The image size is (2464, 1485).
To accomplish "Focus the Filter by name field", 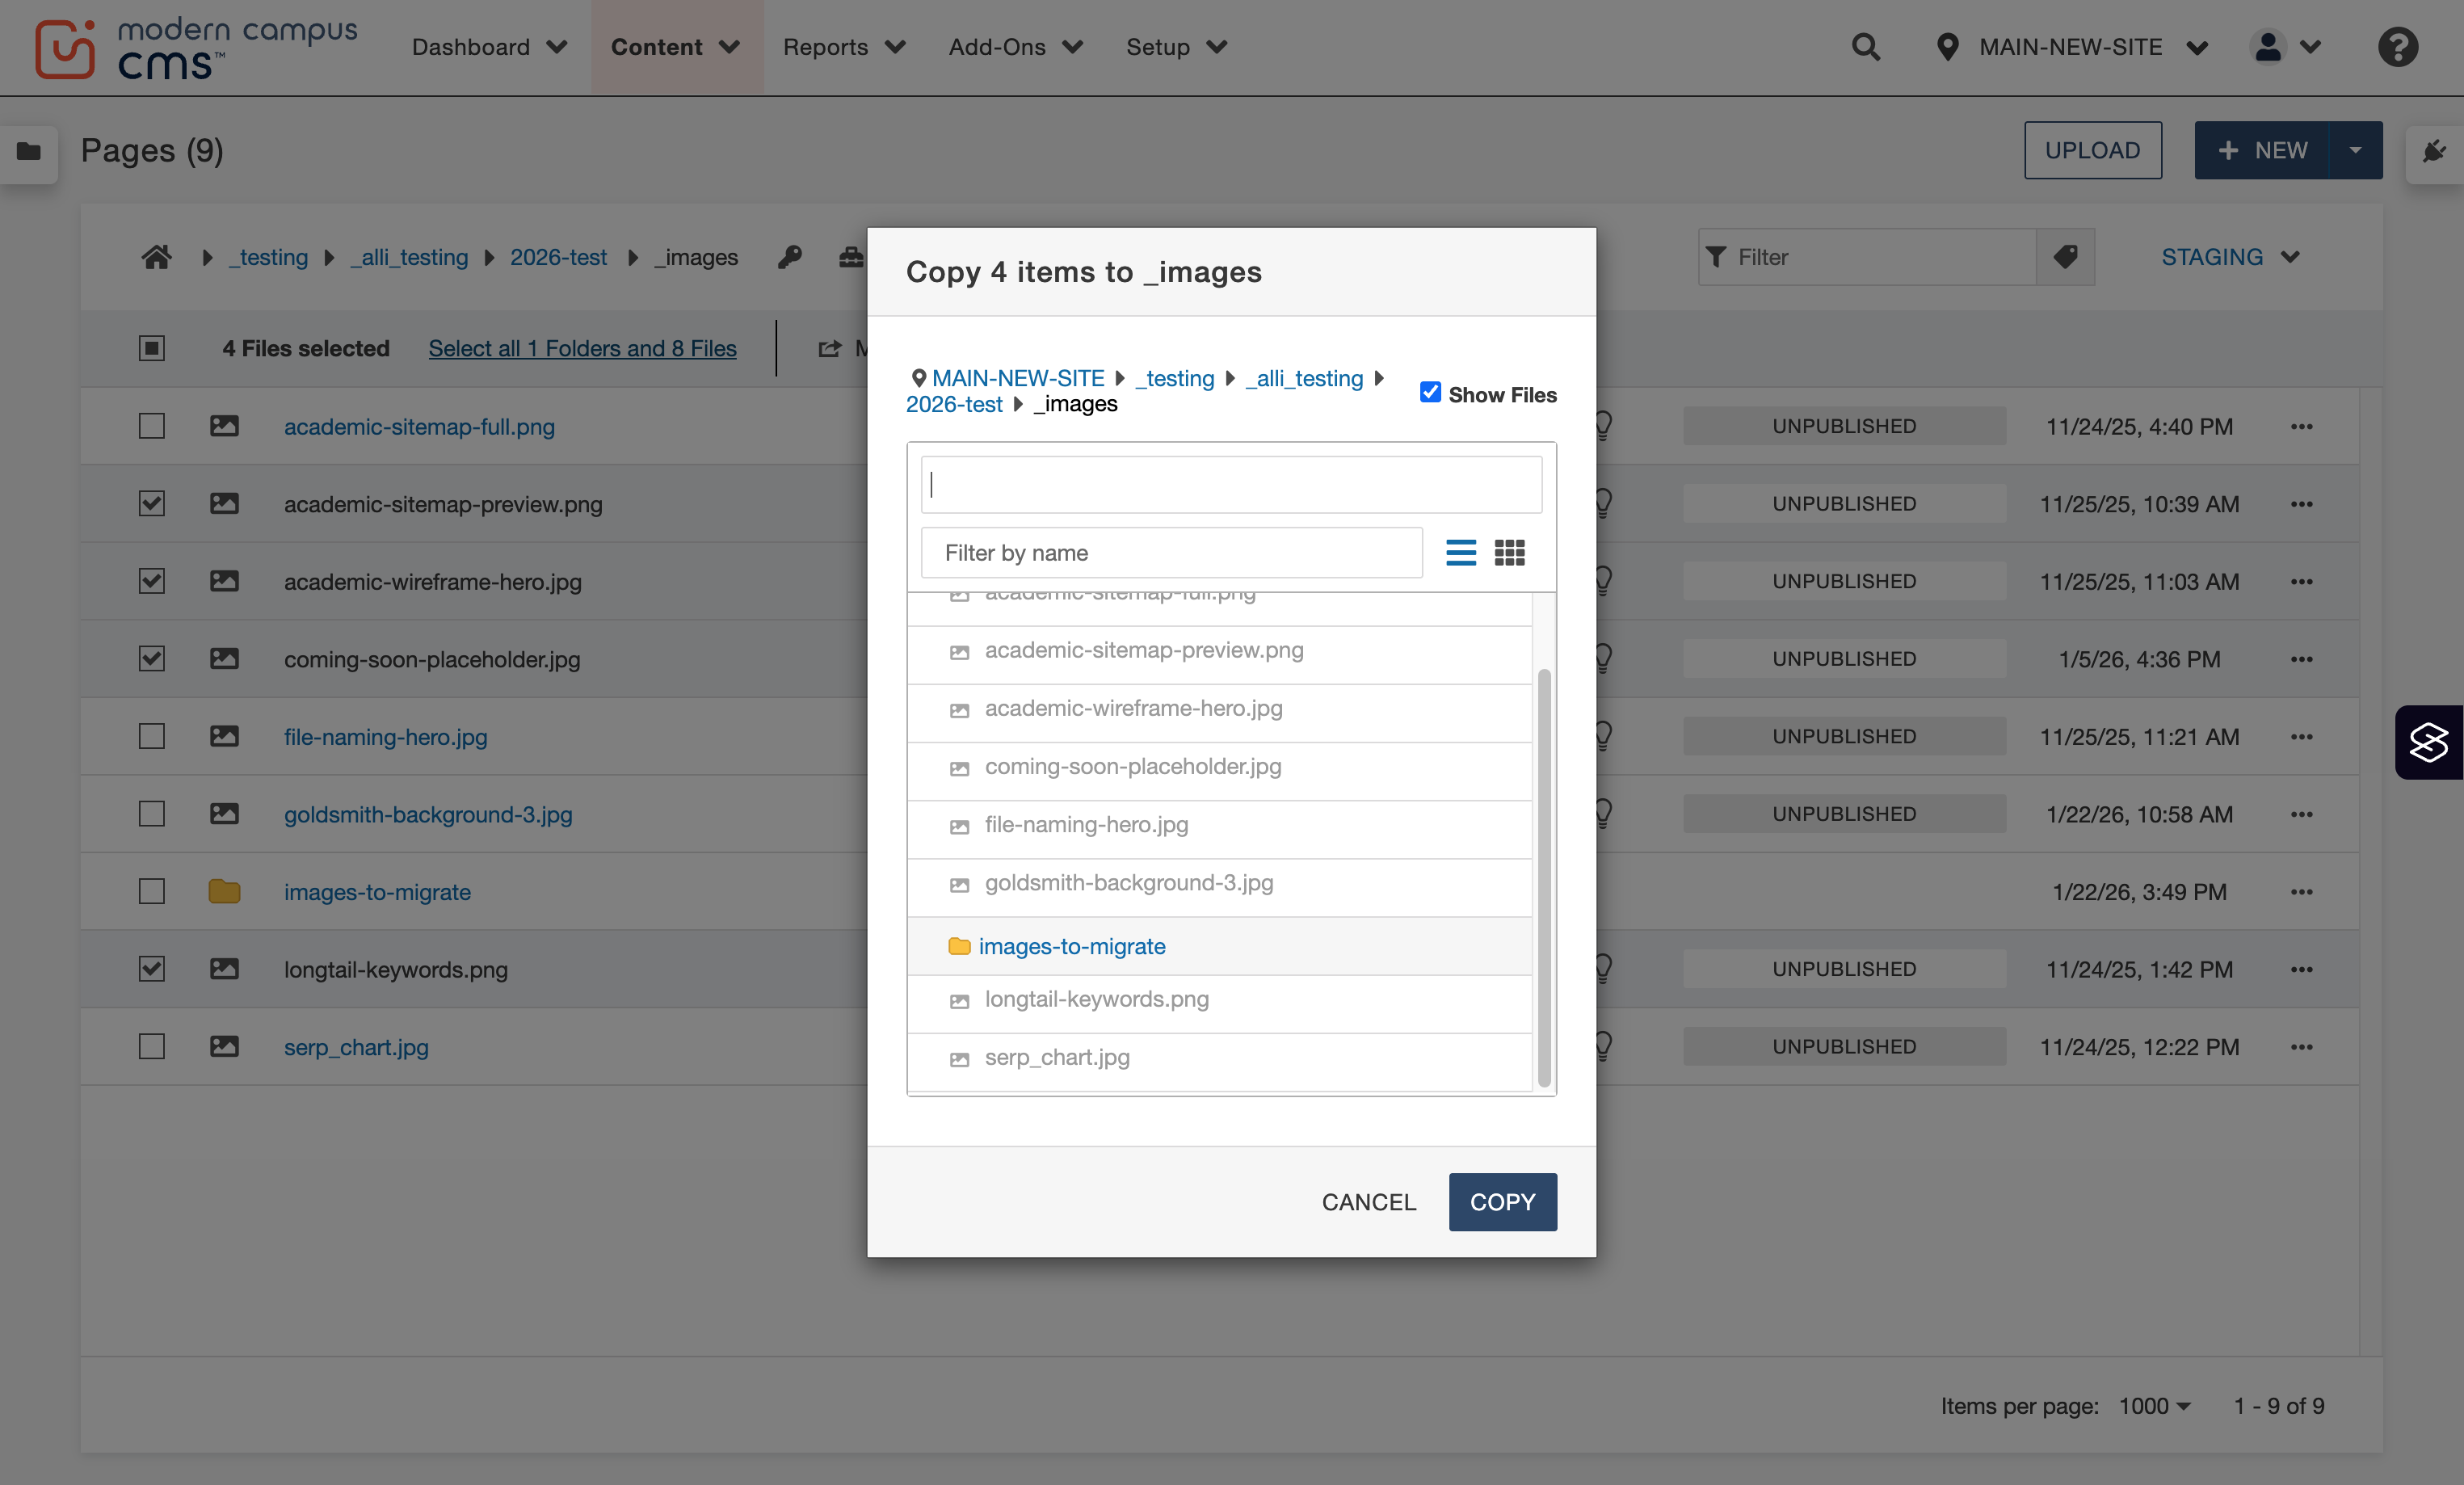I will coord(1171,553).
